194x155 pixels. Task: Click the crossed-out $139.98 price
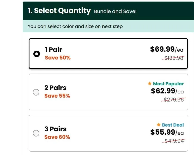173,58
